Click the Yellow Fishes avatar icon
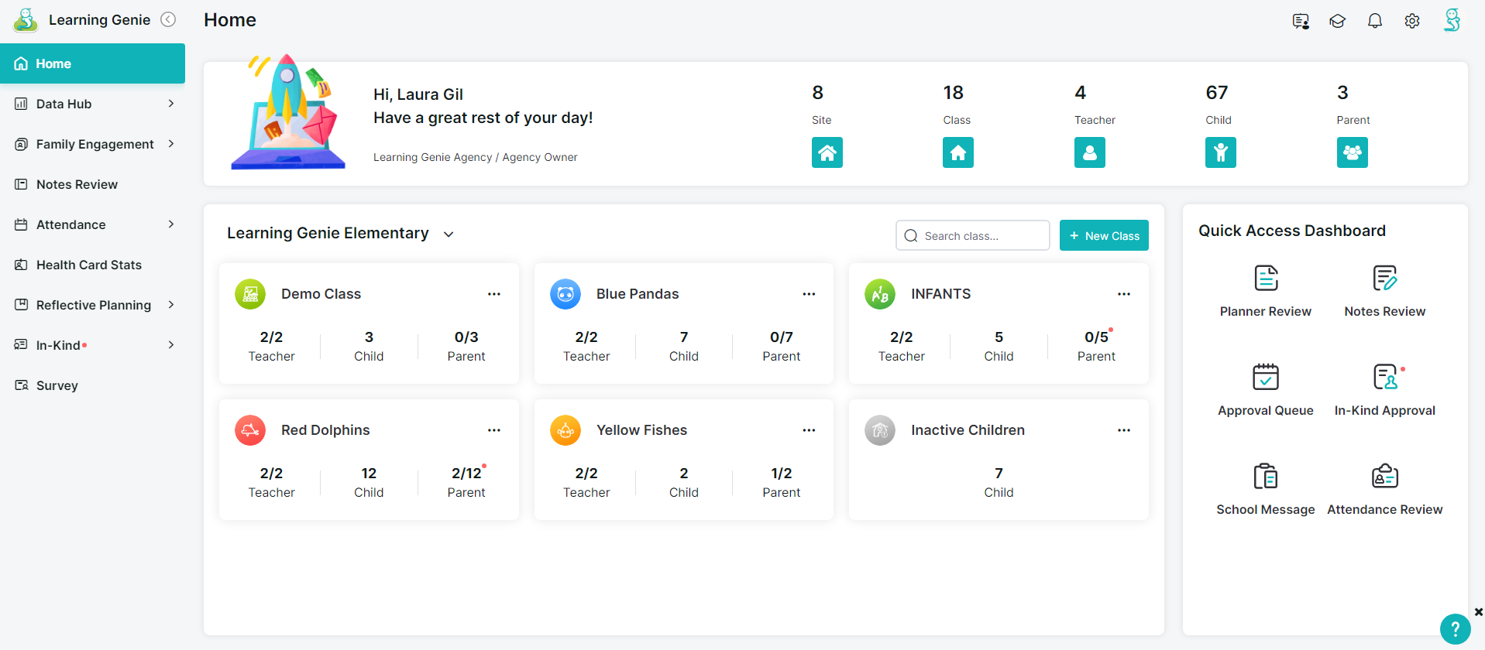 [565, 430]
